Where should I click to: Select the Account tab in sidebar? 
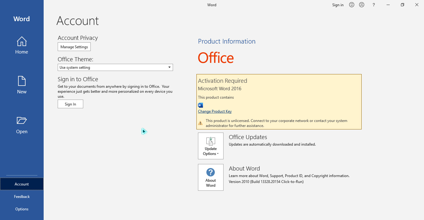(x=22, y=184)
